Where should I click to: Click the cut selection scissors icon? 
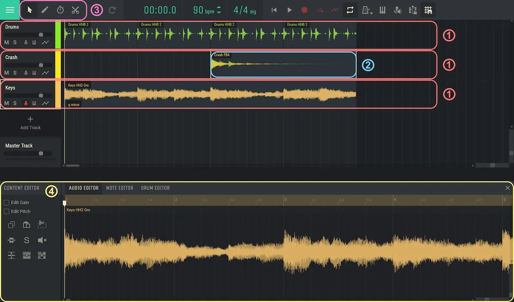click(42, 224)
